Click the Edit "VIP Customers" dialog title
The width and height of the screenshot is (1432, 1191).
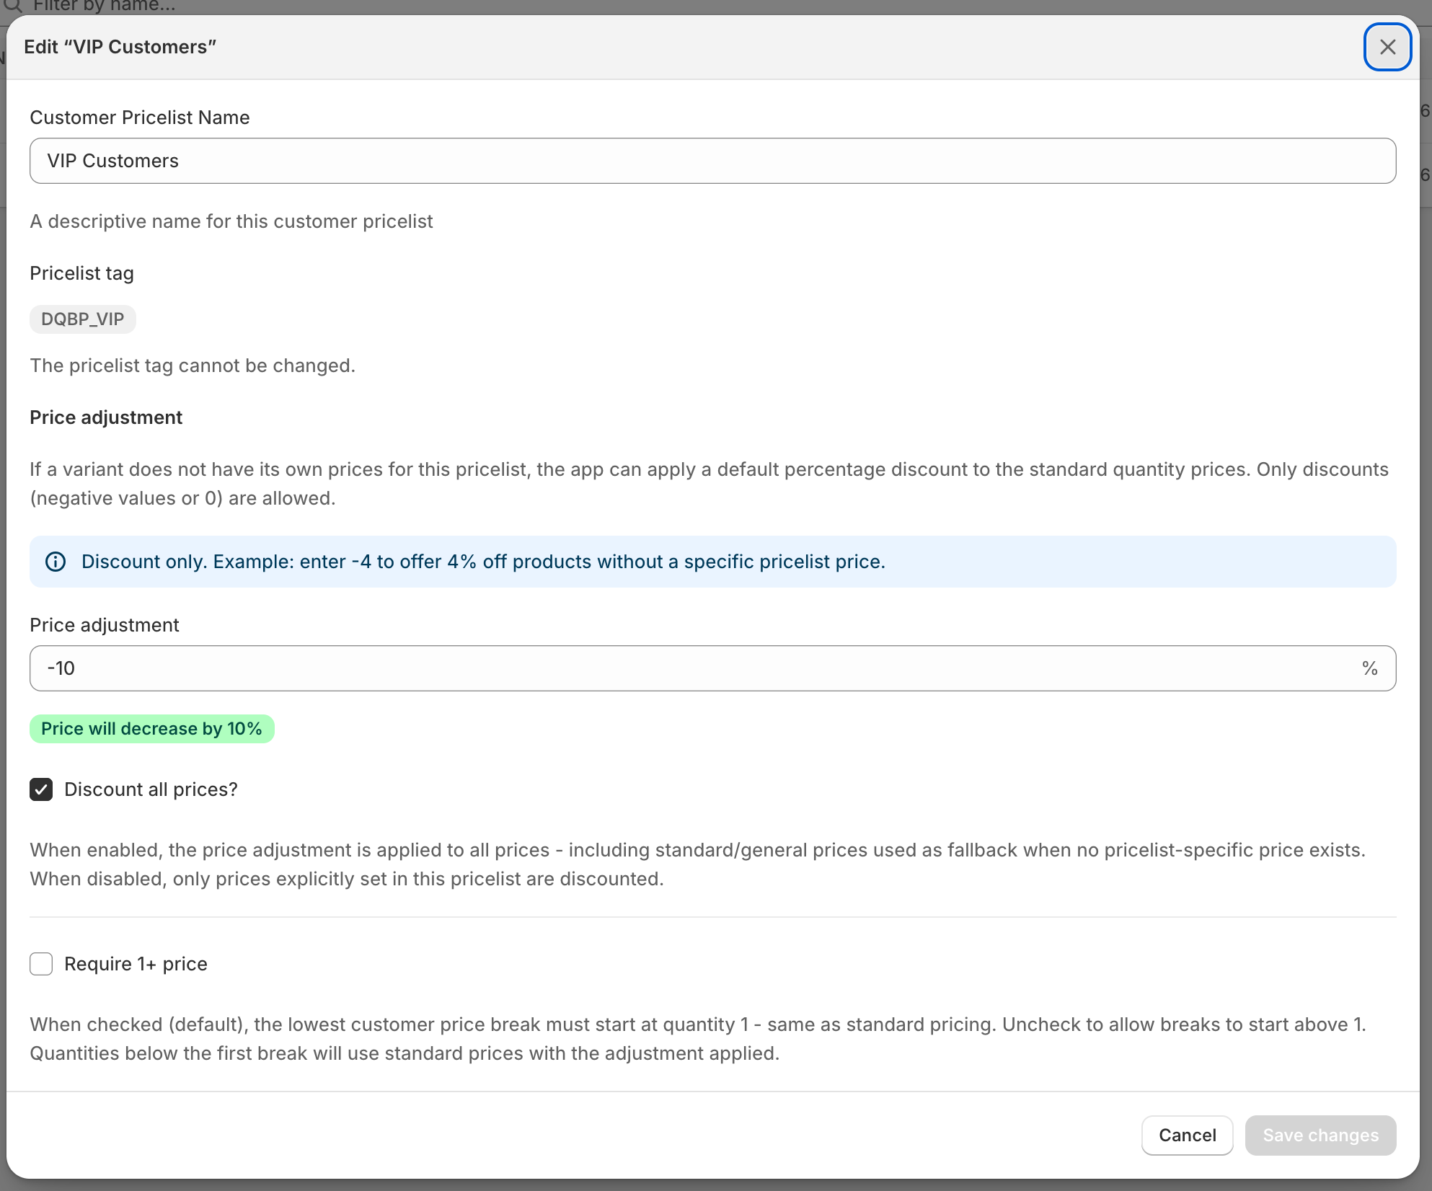pyautogui.click(x=120, y=47)
